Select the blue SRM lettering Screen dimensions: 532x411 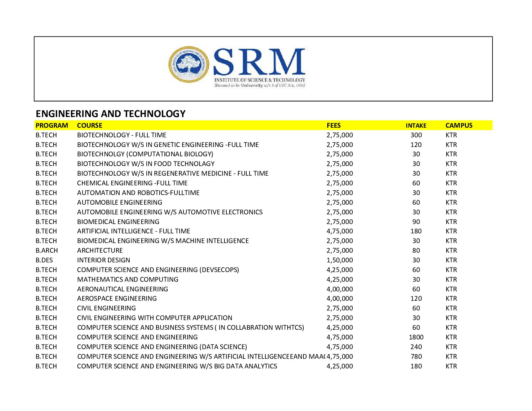(258, 63)
